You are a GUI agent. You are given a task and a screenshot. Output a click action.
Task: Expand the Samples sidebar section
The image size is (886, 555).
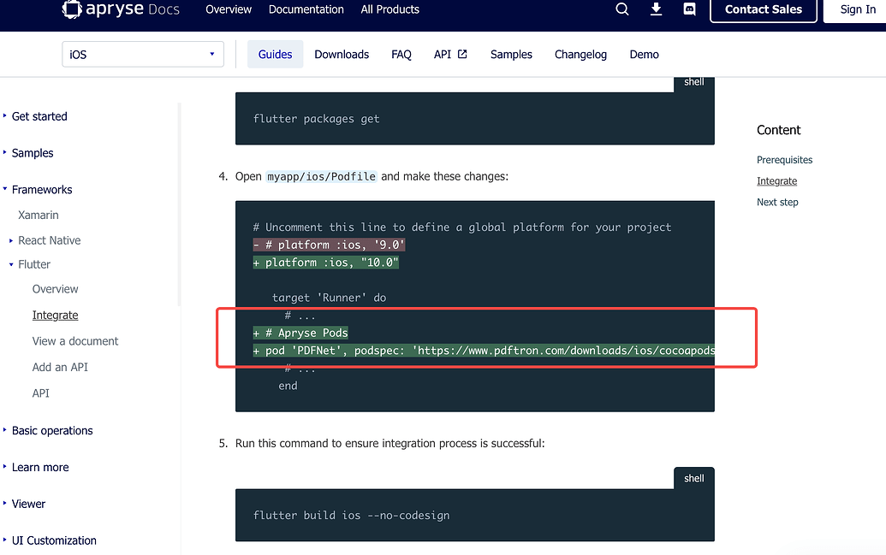(x=5, y=152)
